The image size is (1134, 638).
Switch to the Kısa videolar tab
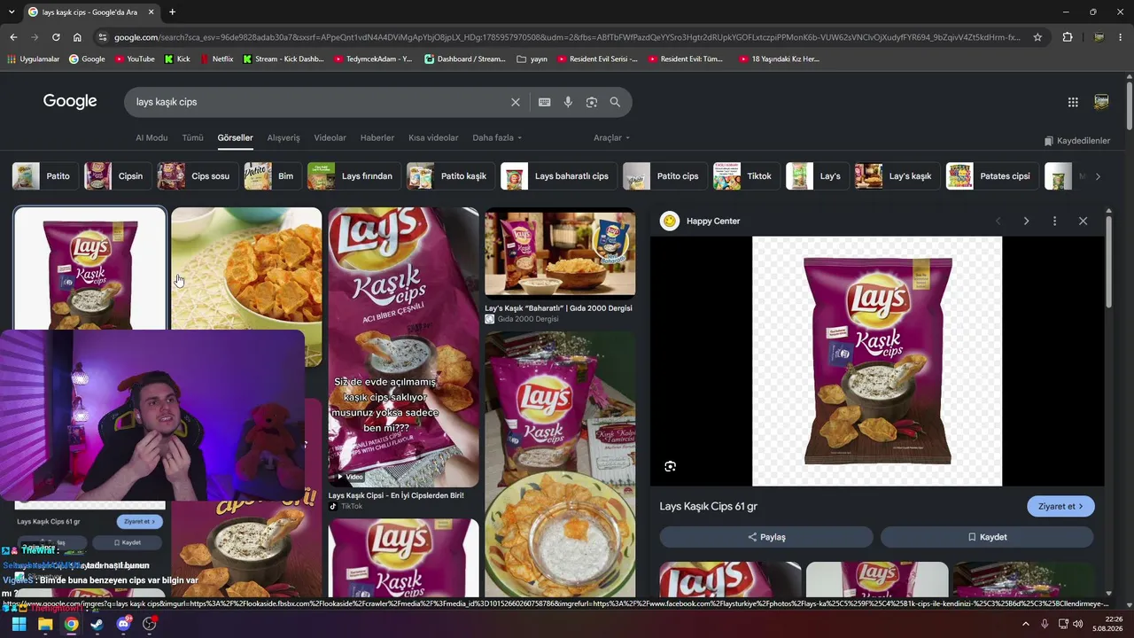(433, 137)
